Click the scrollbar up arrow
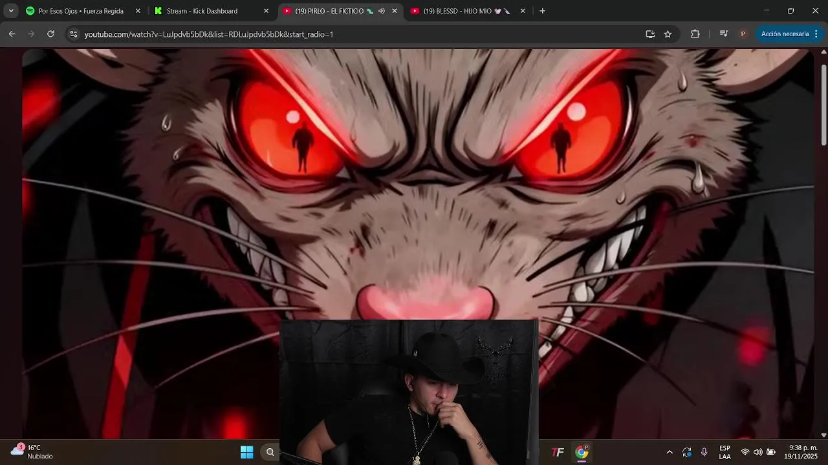Viewport: 828px width, 465px height. pos(823,52)
